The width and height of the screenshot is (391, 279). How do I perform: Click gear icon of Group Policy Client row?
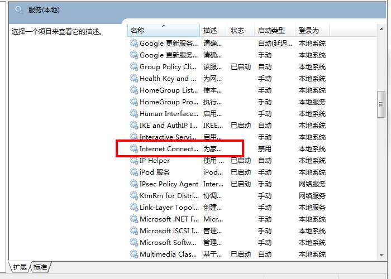click(x=134, y=67)
